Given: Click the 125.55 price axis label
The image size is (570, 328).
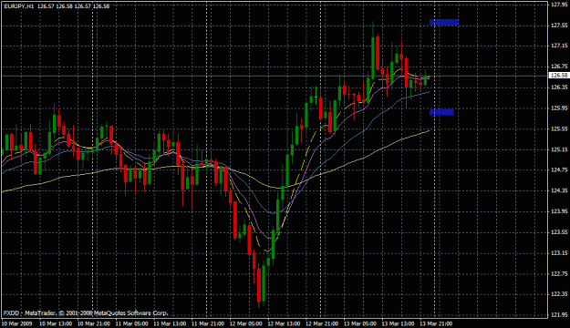Looking at the screenshot, I should pyautogui.click(x=559, y=128).
